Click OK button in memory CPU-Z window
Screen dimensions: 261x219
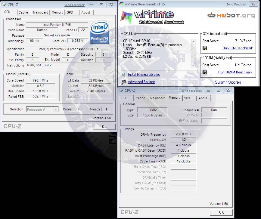(x=221, y=212)
